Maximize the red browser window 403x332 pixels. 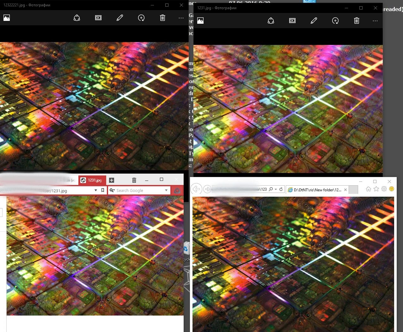coord(162,179)
